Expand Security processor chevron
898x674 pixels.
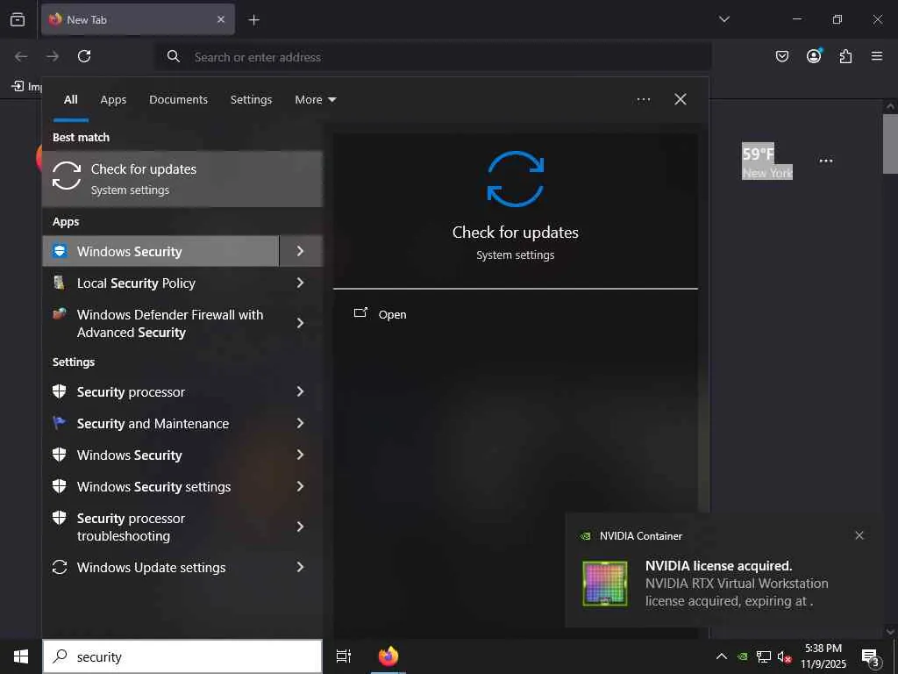pos(302,392)
